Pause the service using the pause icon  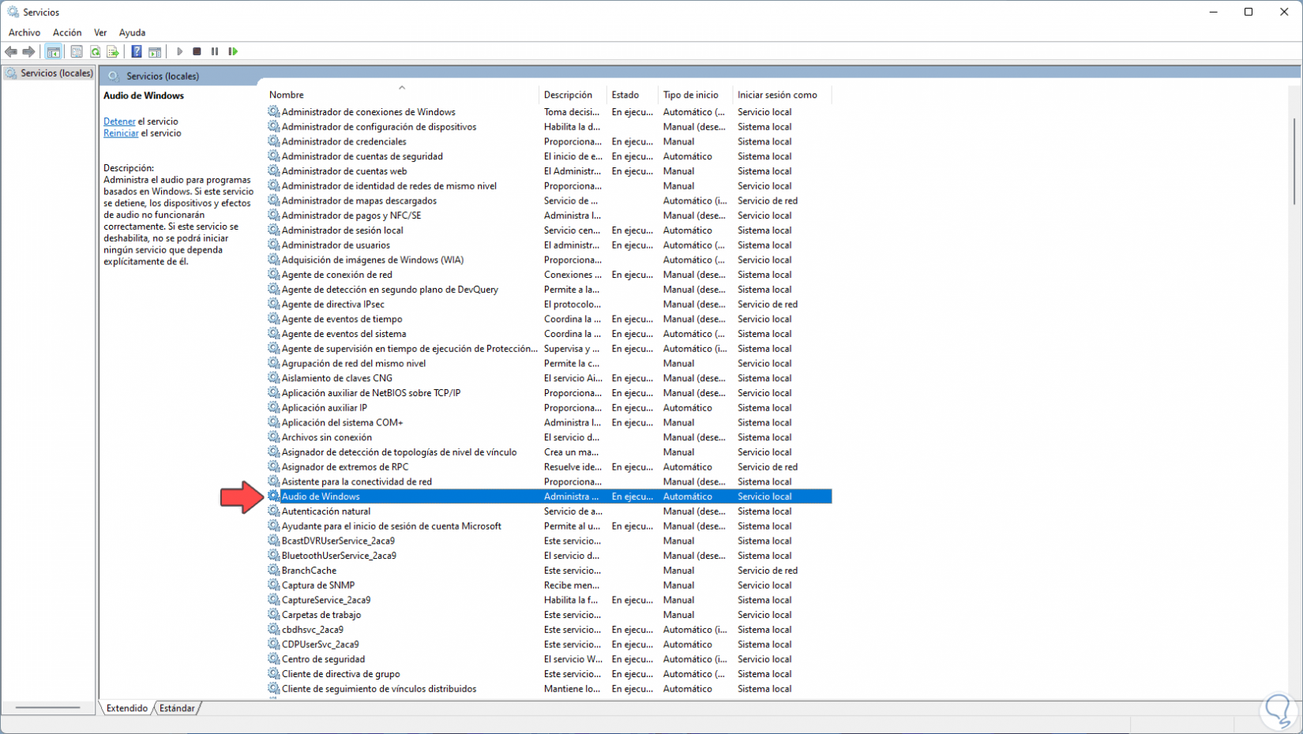[215, 52]
